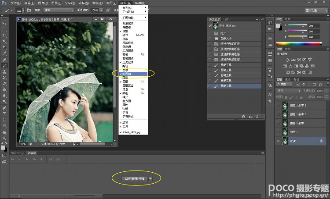Switch to the Mini Bridge tab

pos(18,153)
